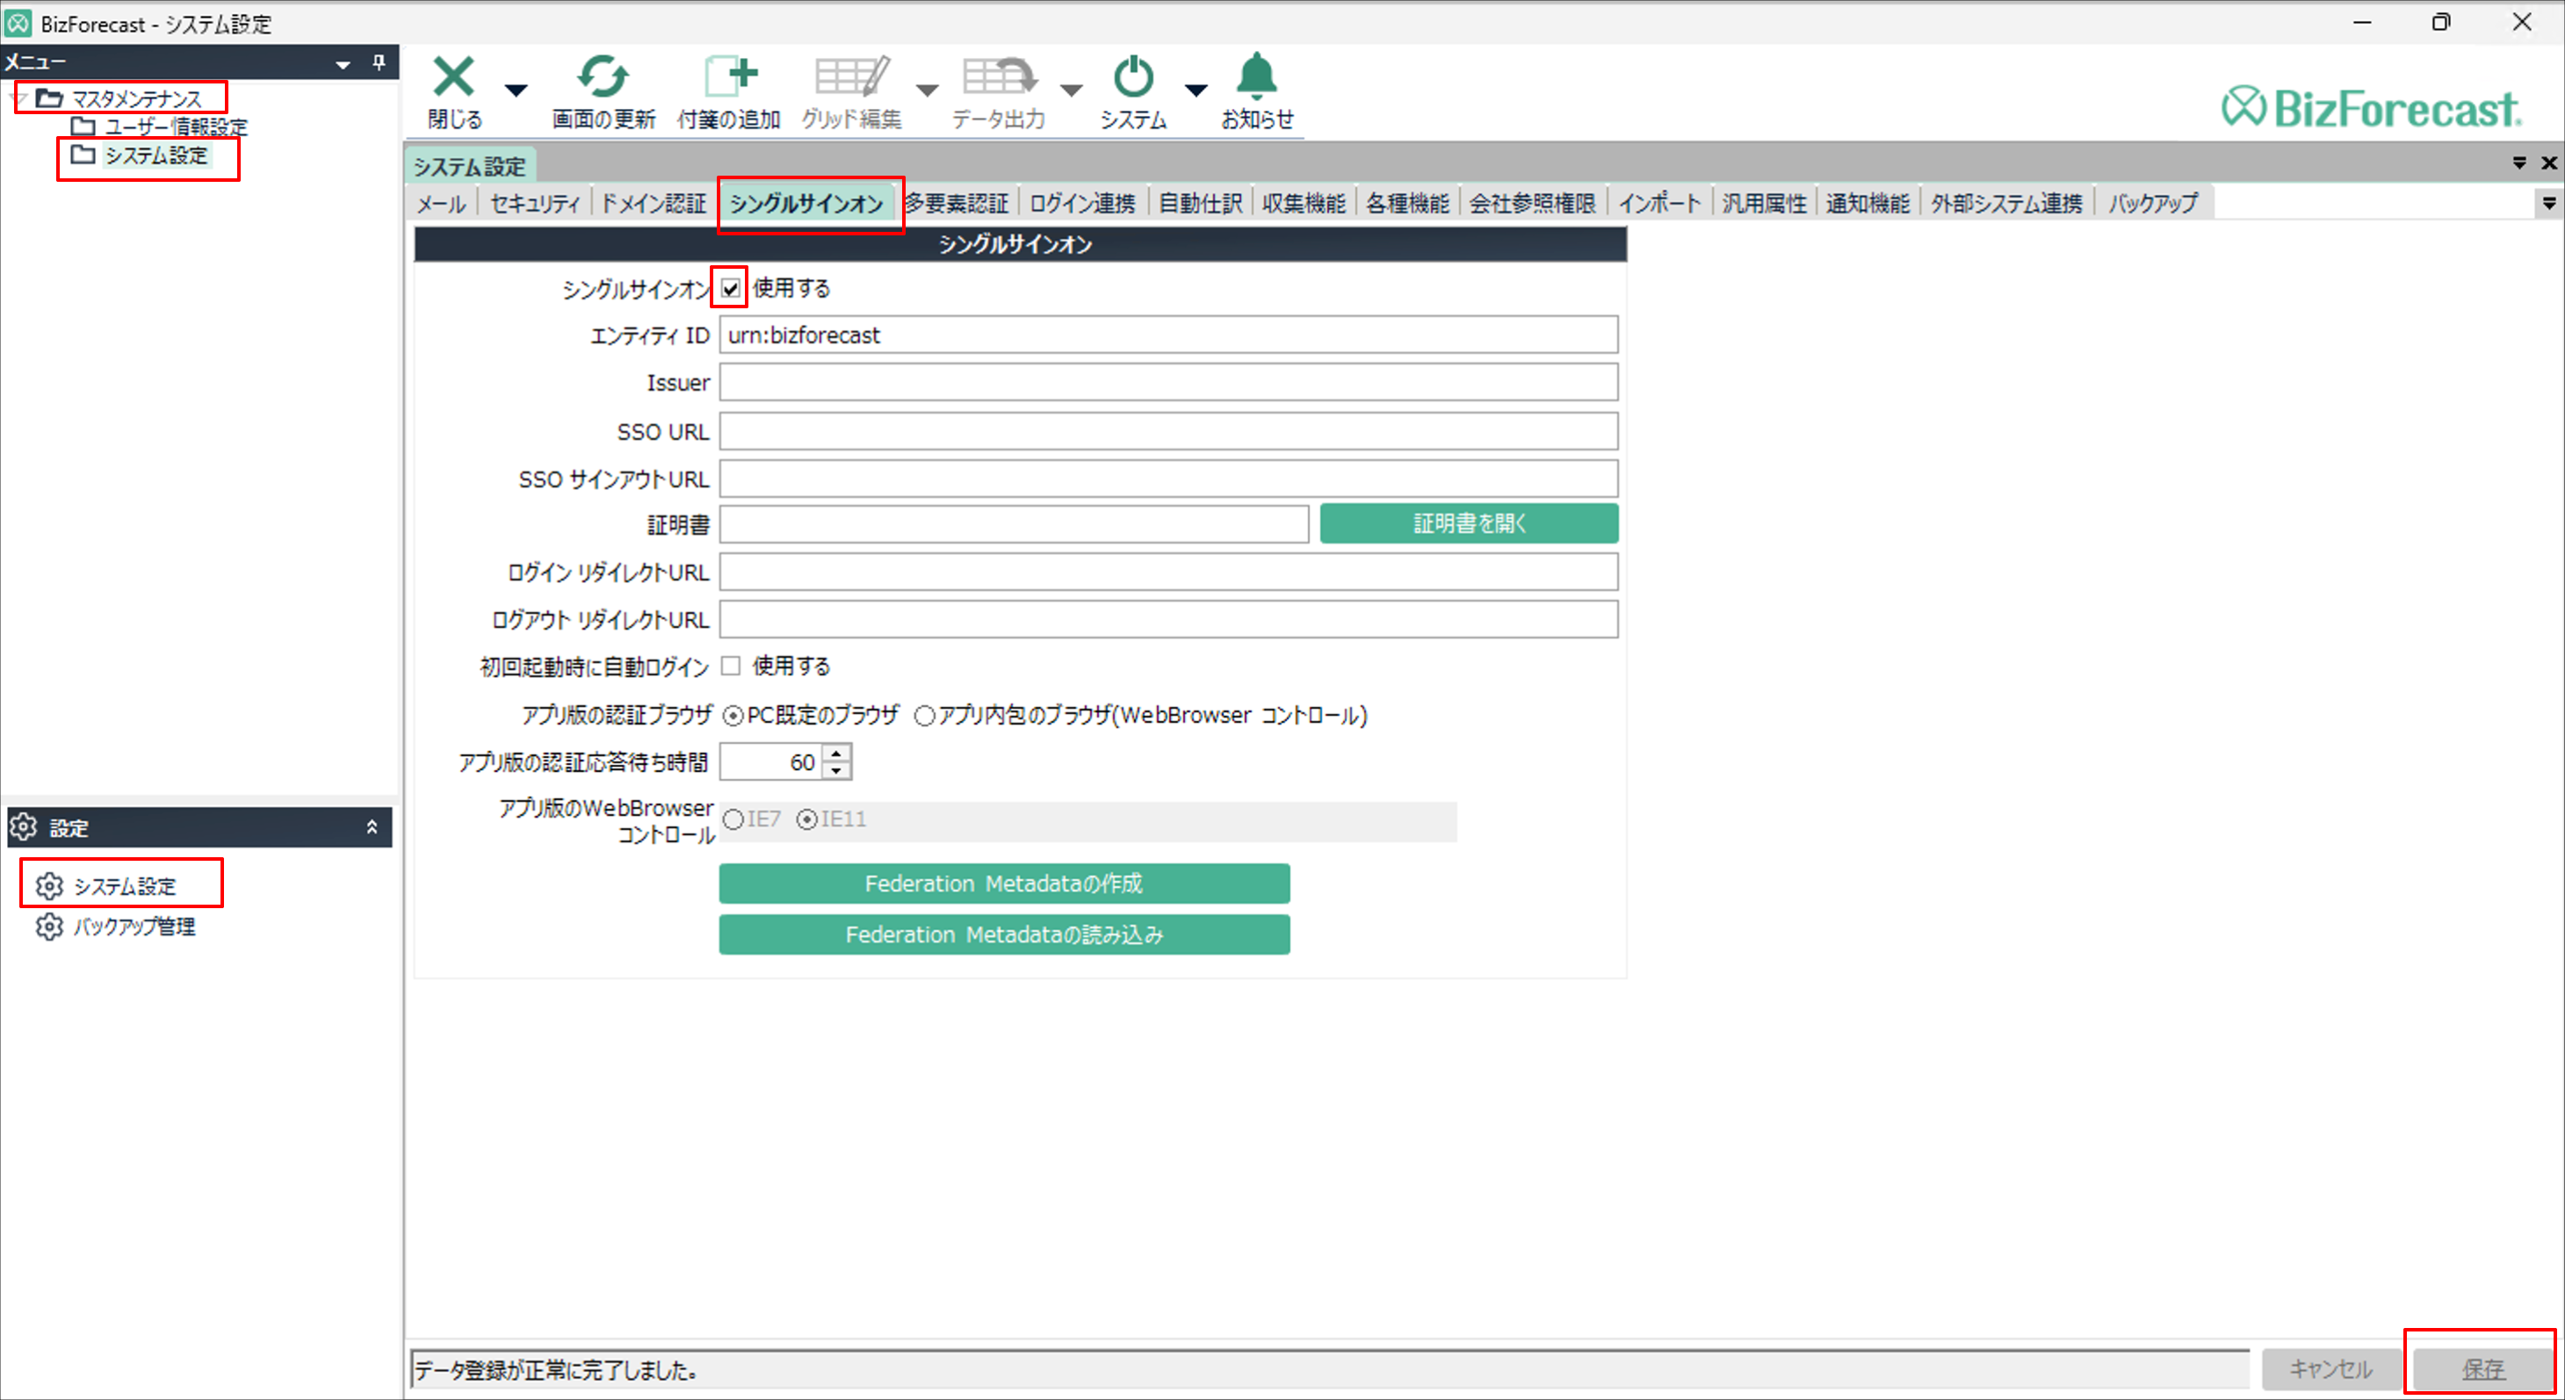Select the IE11 radio option
Viewport: 2565px width, 1400px height.
coord(806,819)
